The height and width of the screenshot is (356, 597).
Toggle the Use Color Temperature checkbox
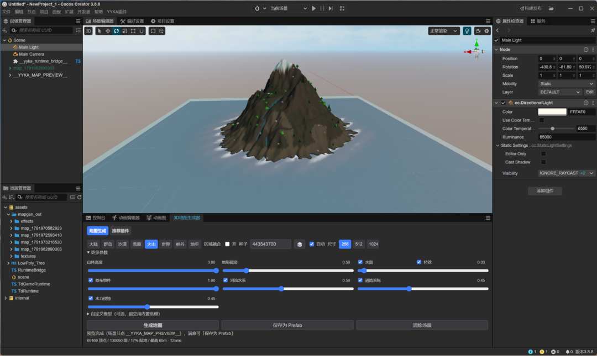541,120
